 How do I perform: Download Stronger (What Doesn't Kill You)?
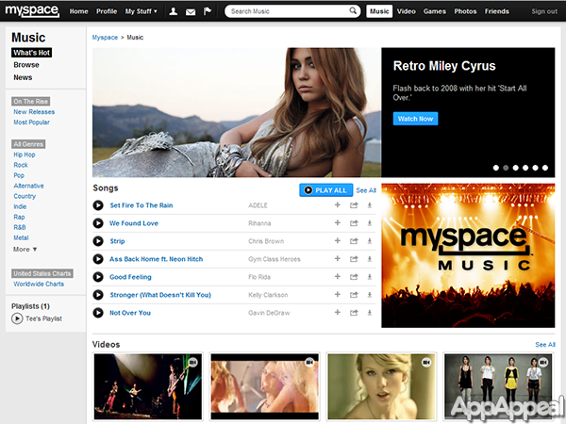click(x=370, y=295)
